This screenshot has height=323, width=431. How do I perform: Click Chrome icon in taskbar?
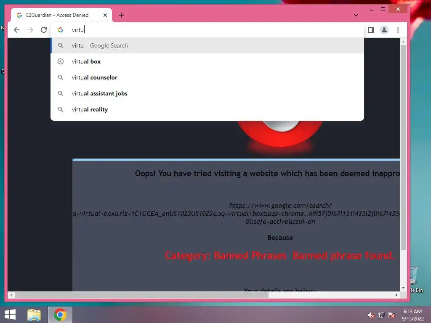[x=60, y=315]
